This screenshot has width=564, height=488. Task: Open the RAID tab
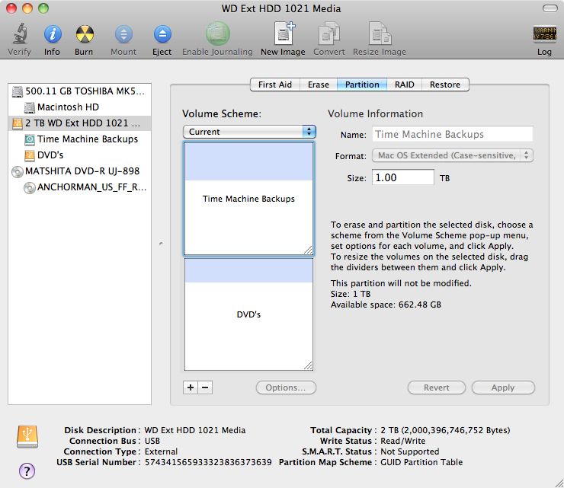coord(404,85)
